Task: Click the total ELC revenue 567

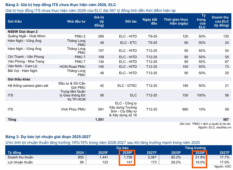Action: (226, 120)
